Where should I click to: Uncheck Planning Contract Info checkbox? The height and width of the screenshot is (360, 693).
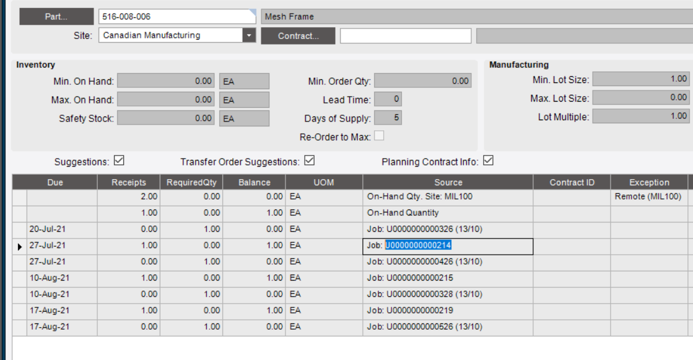[x=488, y=161]
